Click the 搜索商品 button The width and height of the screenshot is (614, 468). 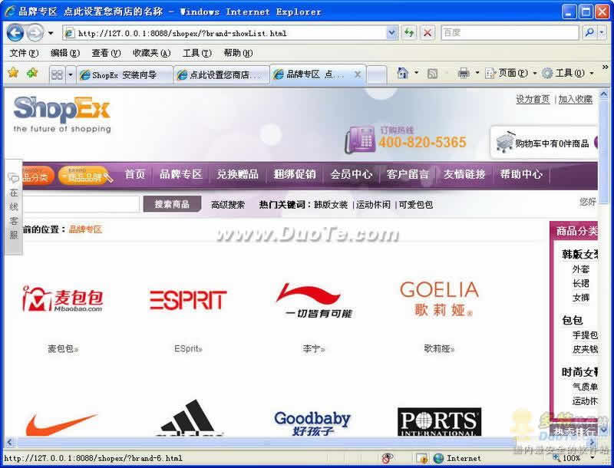coord(172,204)
